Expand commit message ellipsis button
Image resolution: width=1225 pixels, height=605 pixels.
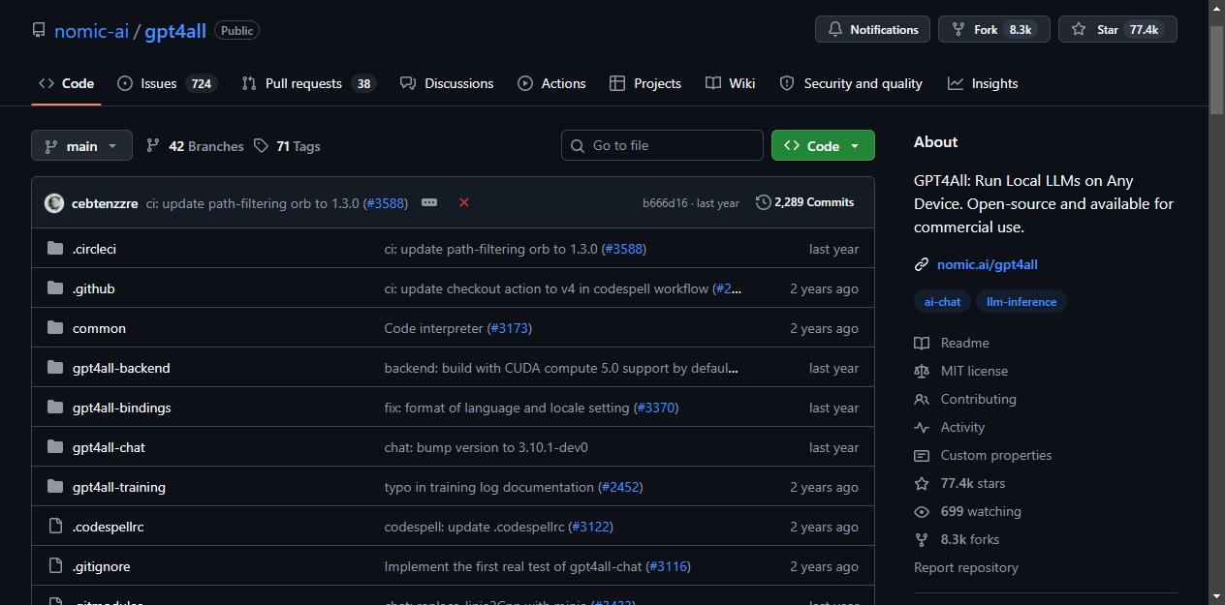click(429, 202)
